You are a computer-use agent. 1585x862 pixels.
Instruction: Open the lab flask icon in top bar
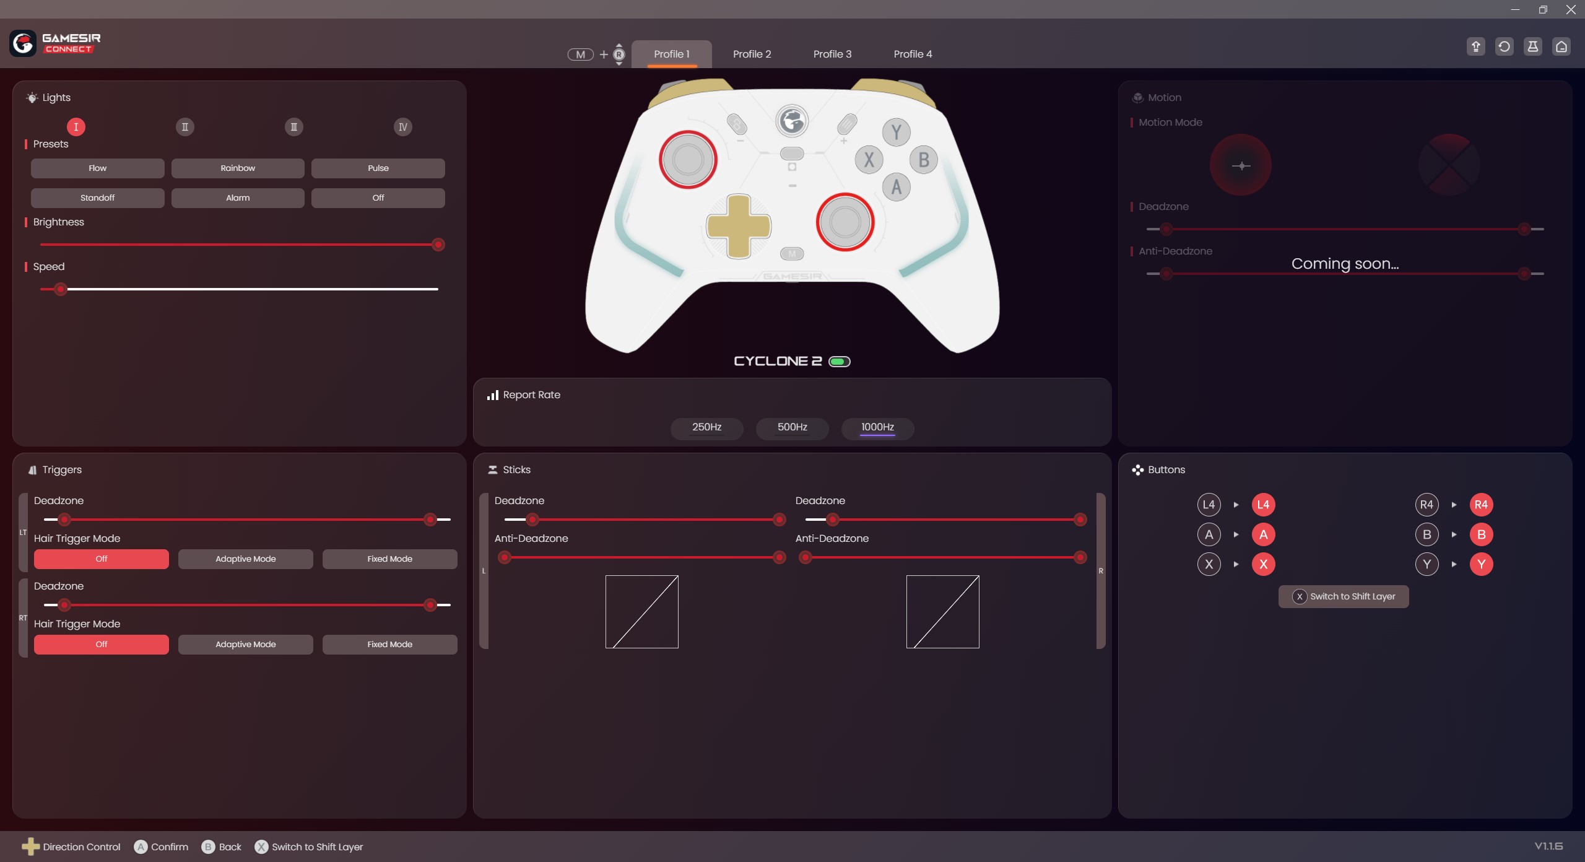coord(1533,46)
